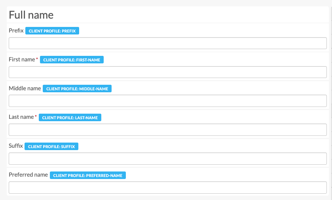Click inside the Suffix text box
The image size is (332, 200).
pyautogui.click(x=167, y=159)
